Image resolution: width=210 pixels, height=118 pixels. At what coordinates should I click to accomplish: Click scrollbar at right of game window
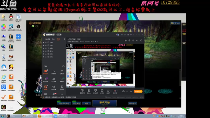[x=180, y=84]
